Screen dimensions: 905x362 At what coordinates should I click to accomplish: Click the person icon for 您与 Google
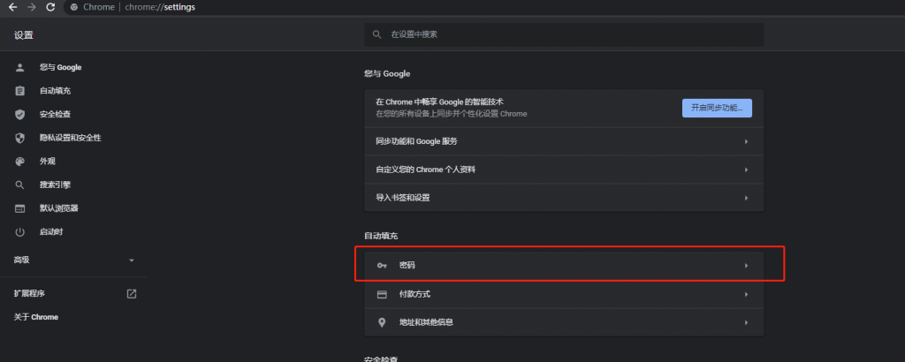coord(19,68)
